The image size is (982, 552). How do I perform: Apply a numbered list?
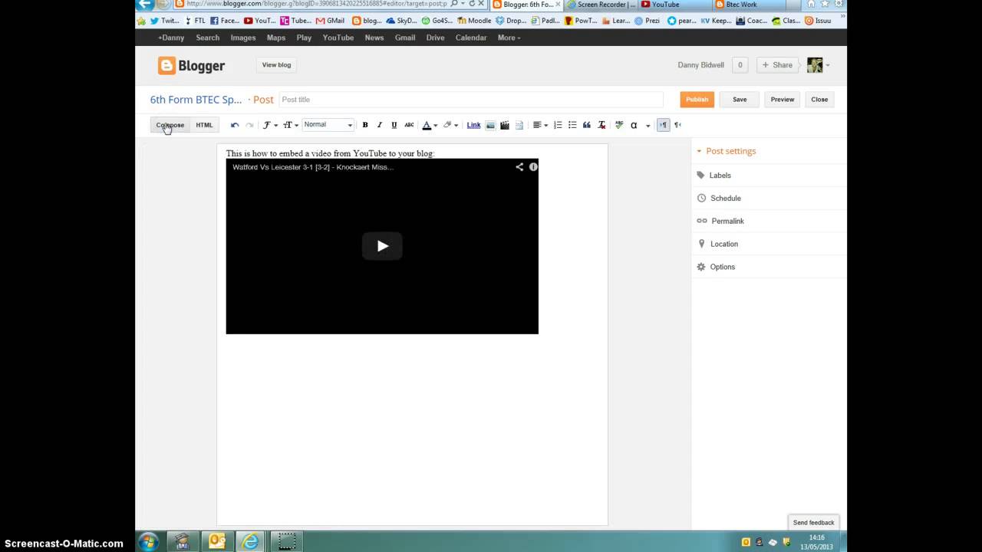click(558, 125)
